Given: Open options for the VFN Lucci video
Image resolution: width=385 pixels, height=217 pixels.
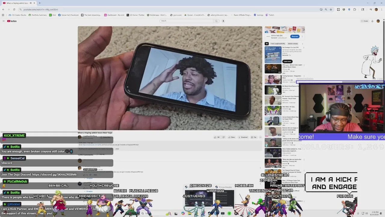Looking at the screenshot, I should 303,65.
